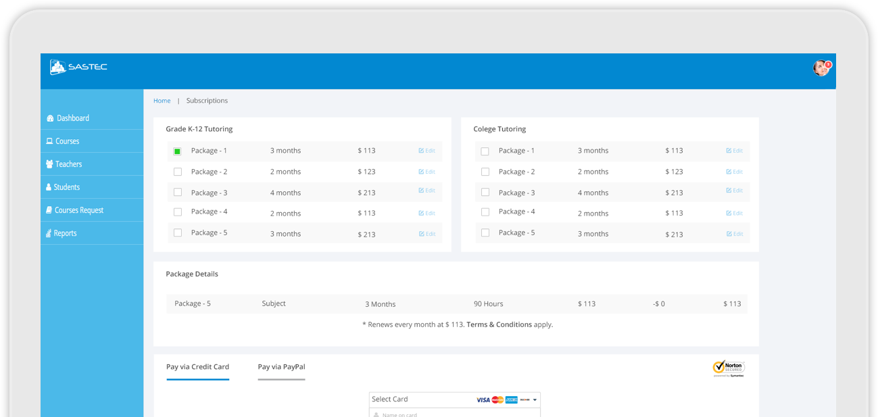Check Grade K-12 Package - 3 checkbox

pos(178,193)
